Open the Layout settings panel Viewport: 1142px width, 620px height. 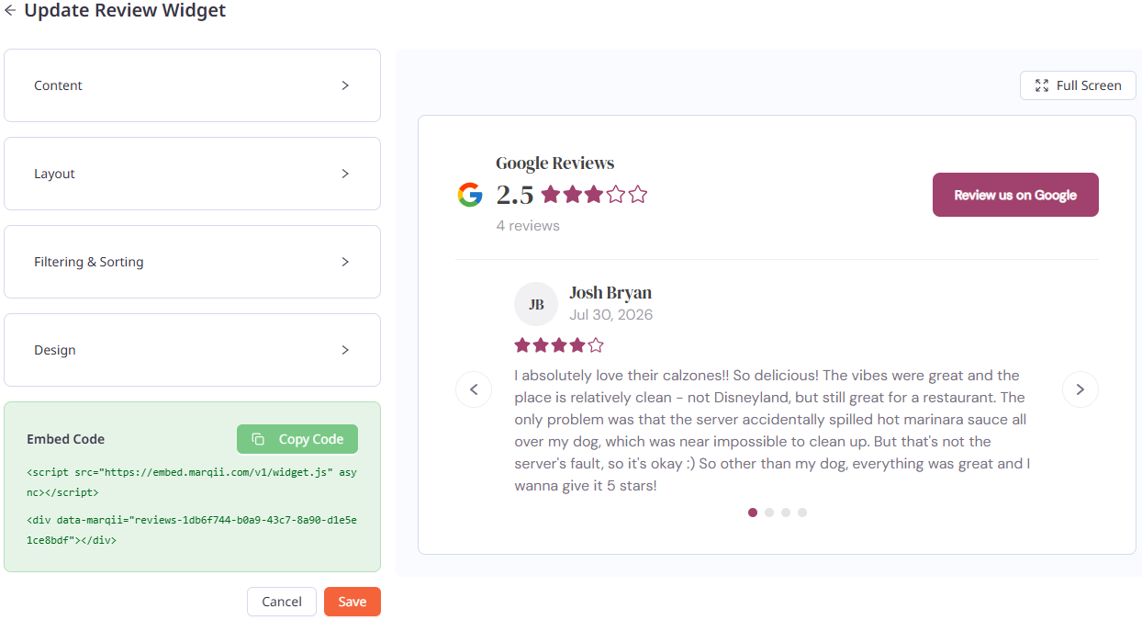coord(192,174)
